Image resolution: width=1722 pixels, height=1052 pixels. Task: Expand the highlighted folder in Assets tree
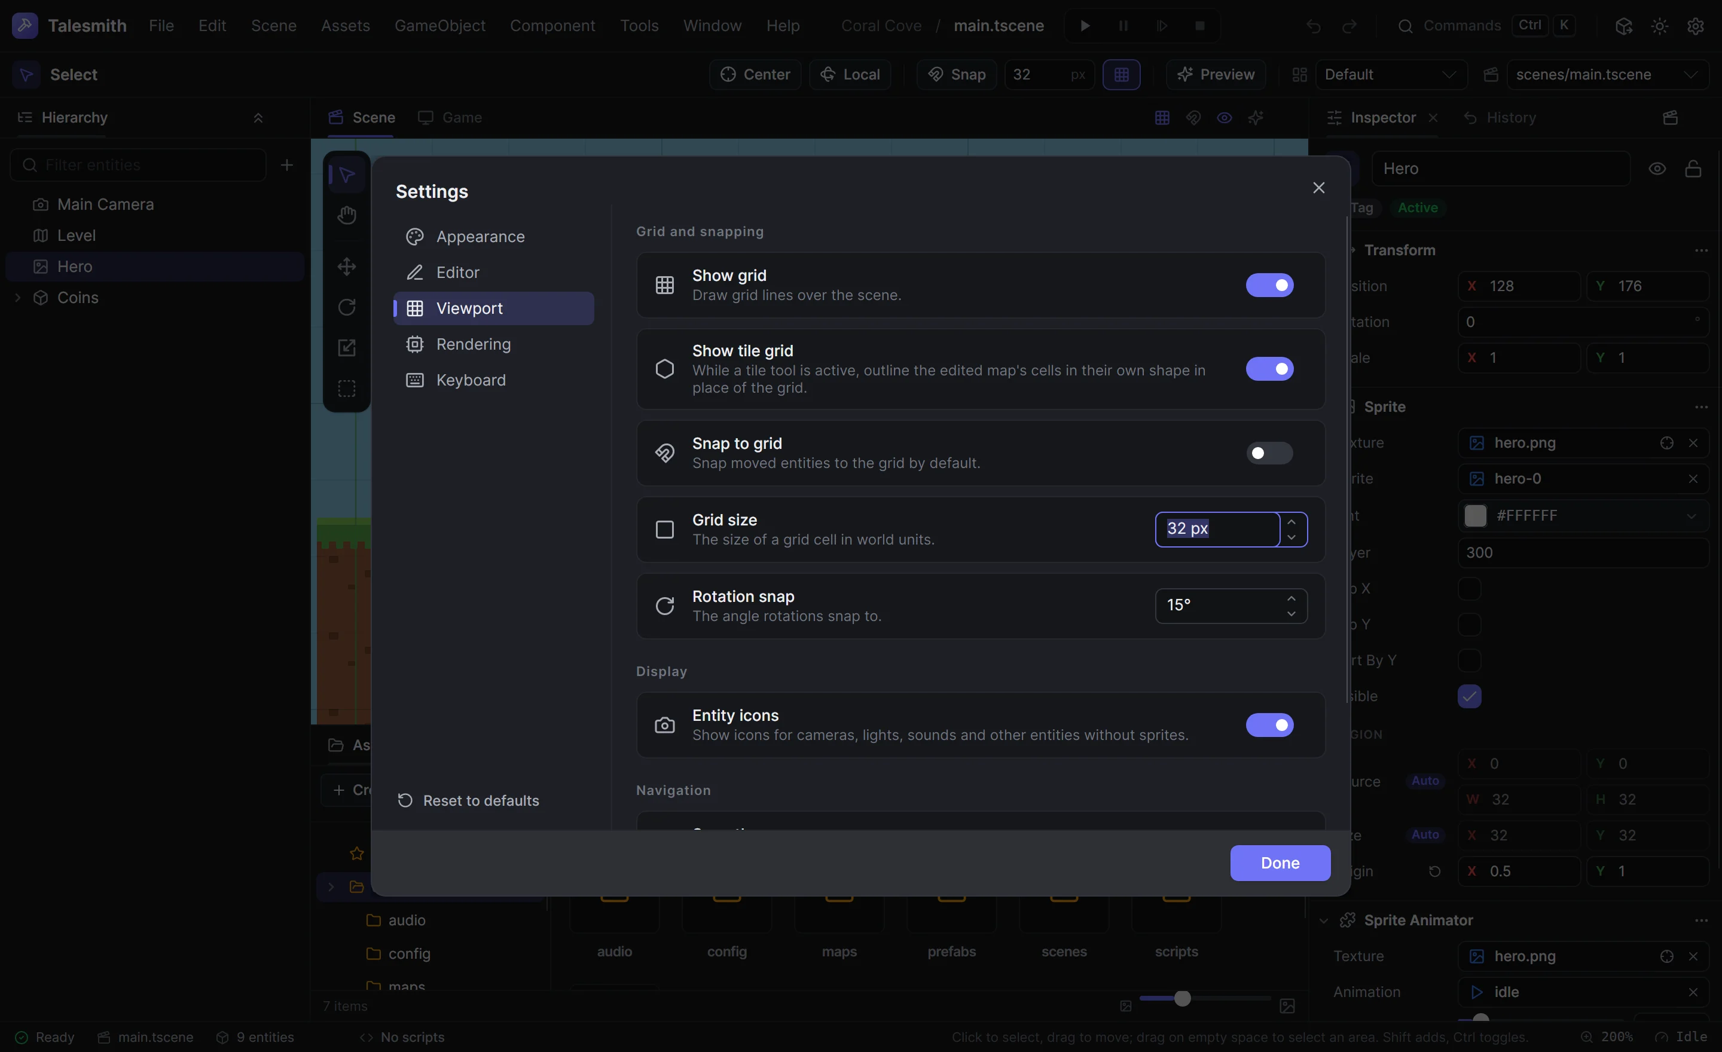[x=331, y=887]
